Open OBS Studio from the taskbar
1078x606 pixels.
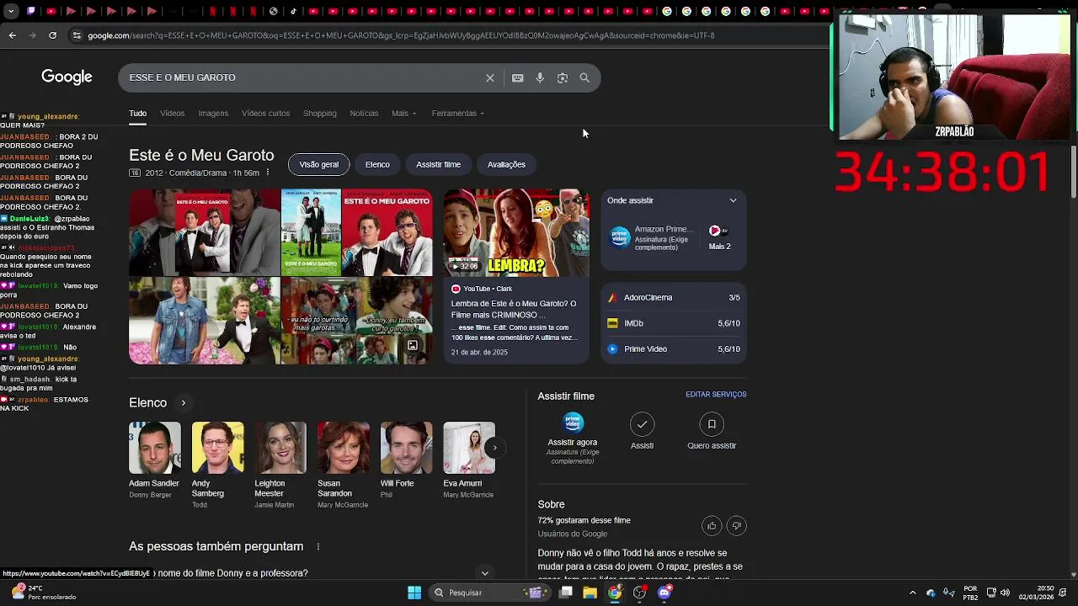pos(640,593)
